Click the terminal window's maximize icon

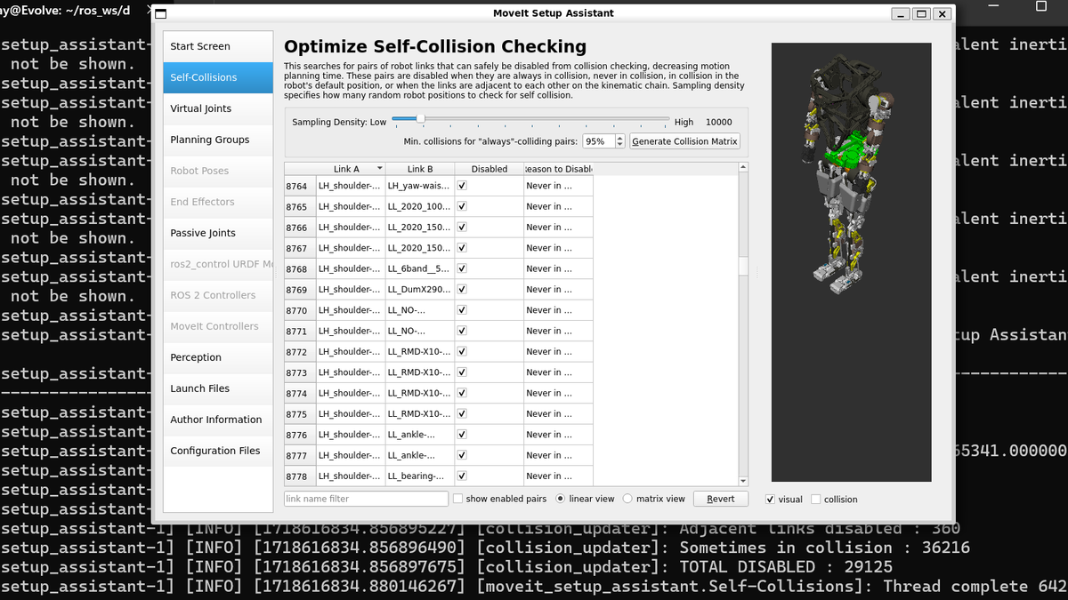click(x=1041, y=6)
